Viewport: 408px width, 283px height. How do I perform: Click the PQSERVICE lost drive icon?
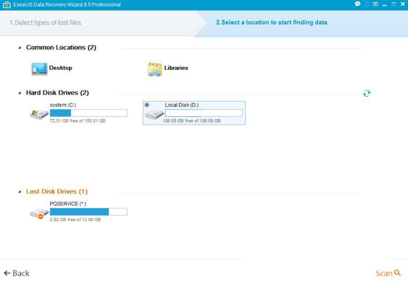(39, 213)
